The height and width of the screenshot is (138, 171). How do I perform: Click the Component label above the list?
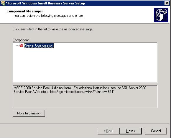pyautogui.click(x=21, y=40)
